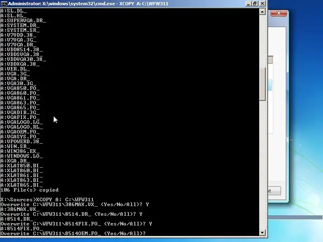The width and height of the screenshot is (323, 242).
Task: Click the line A:VDDXGA.38_
Action: (20, 64)
